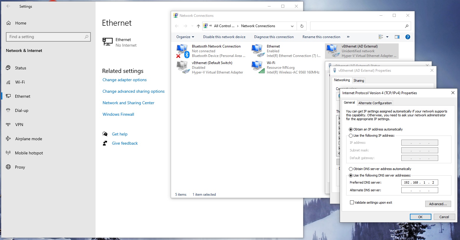Expand the address bar history dropdown
The image size is (460, 240).
pyautogui.click(x=292, y=26)
